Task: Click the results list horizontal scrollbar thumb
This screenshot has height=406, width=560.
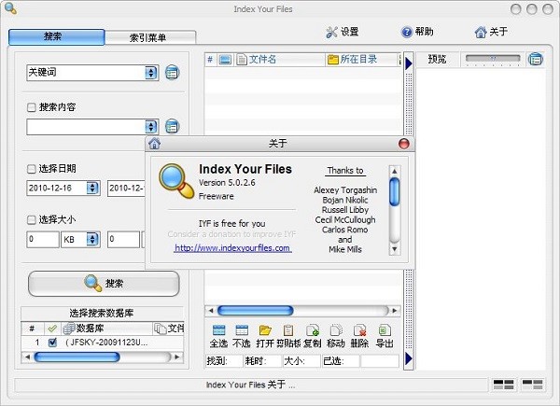Action: [256, 311]
